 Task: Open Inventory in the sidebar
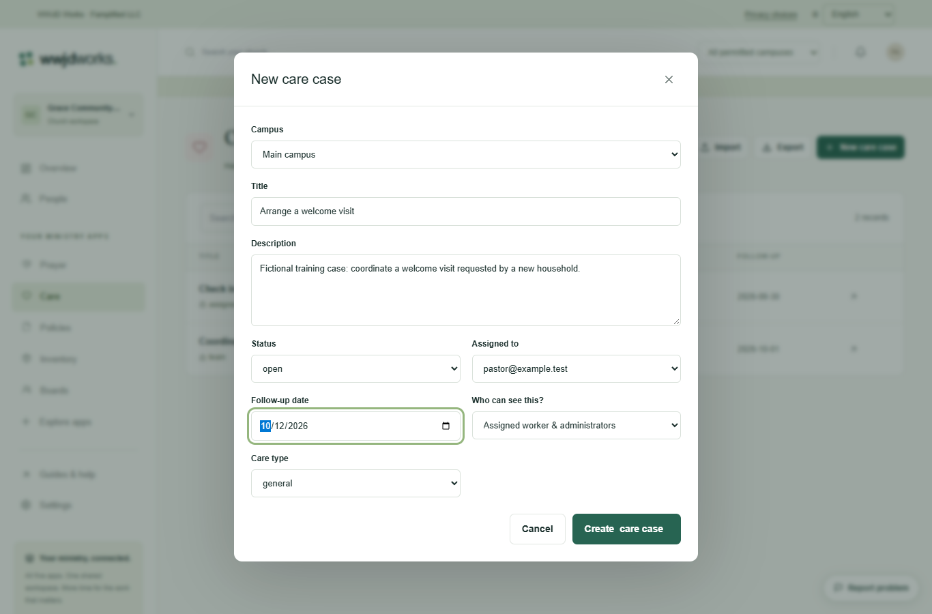(78, 359)
